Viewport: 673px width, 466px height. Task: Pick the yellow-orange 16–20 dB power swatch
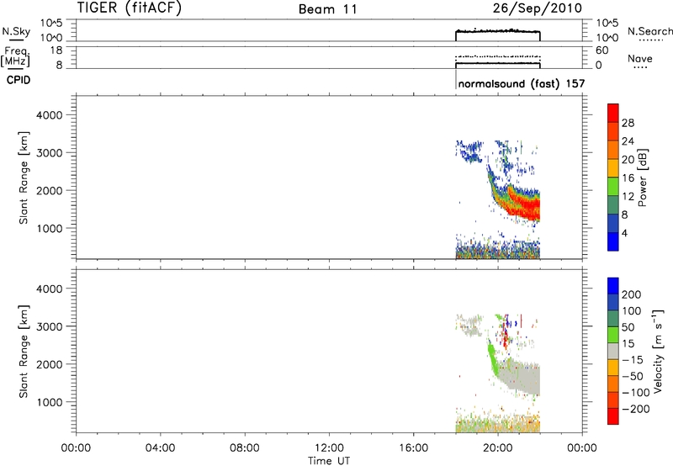(613, 168)
